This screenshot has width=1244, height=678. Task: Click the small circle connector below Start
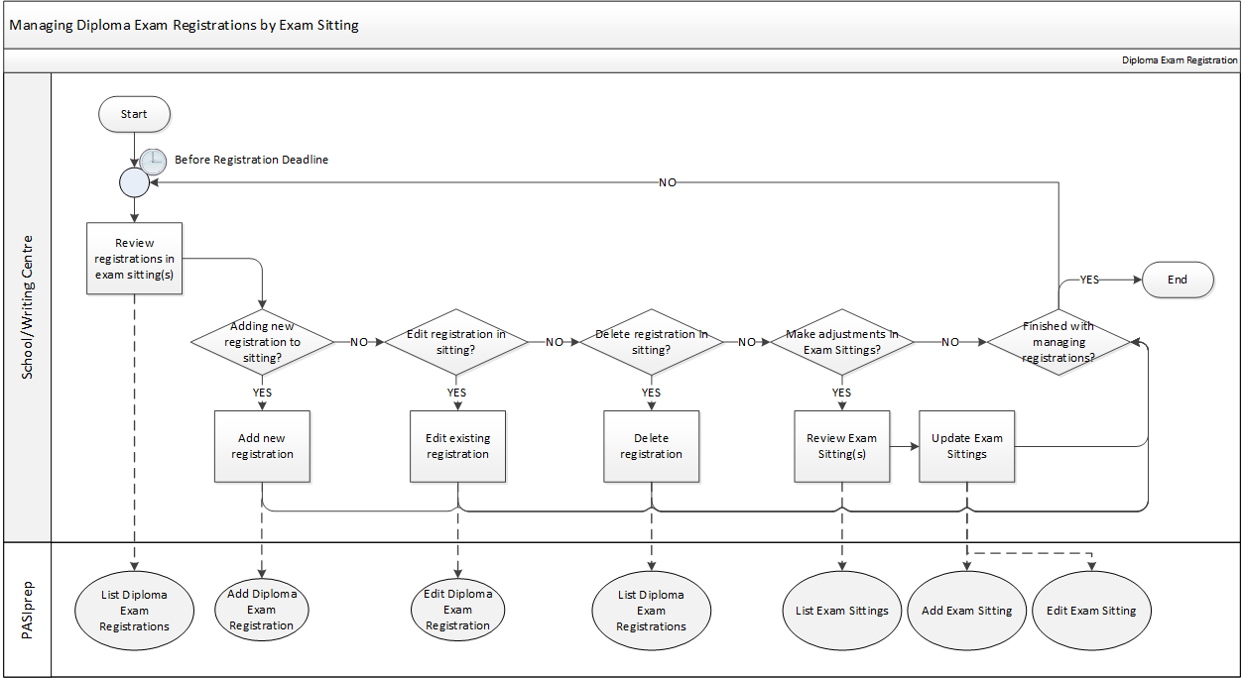tap(134, 183)
